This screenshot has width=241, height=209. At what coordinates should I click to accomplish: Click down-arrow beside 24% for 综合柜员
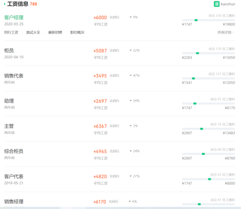[x=131, y=151]
